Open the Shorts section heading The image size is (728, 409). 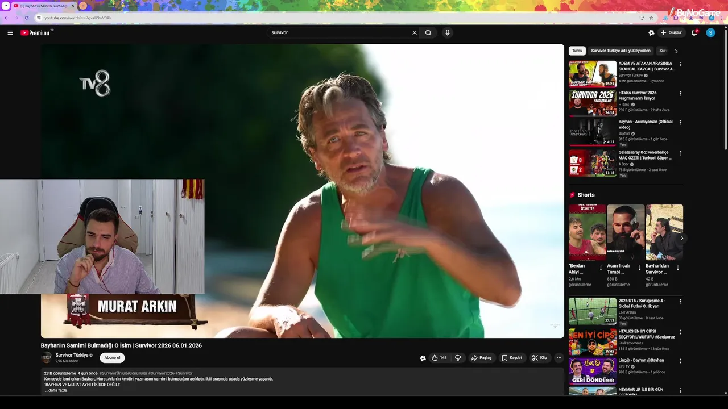[x=586, y=195]
